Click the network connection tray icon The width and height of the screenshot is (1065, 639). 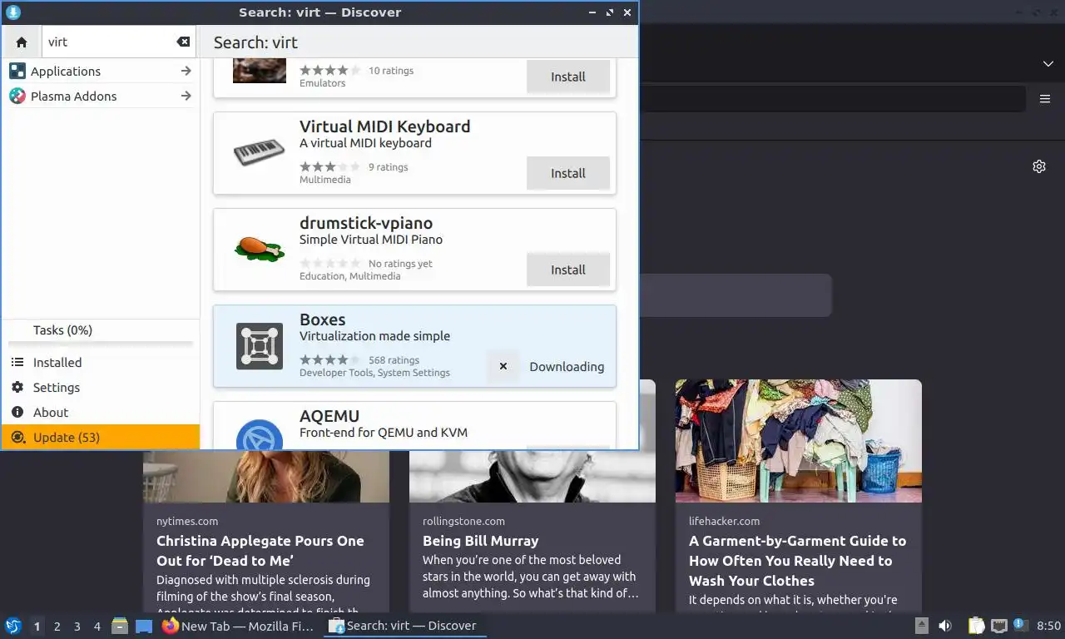998,626
